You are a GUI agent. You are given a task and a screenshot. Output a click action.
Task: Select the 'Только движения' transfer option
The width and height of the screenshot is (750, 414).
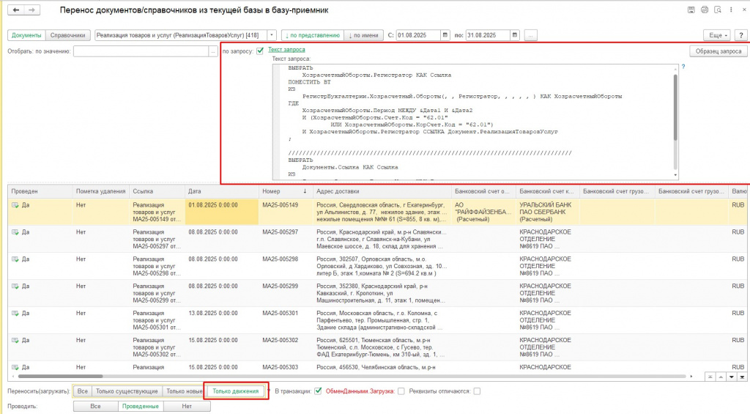coord(235,391)
